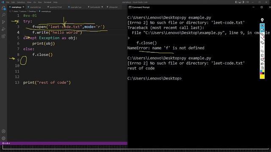
Task: Open the Source Control view
Action: (x=3, y=22)
